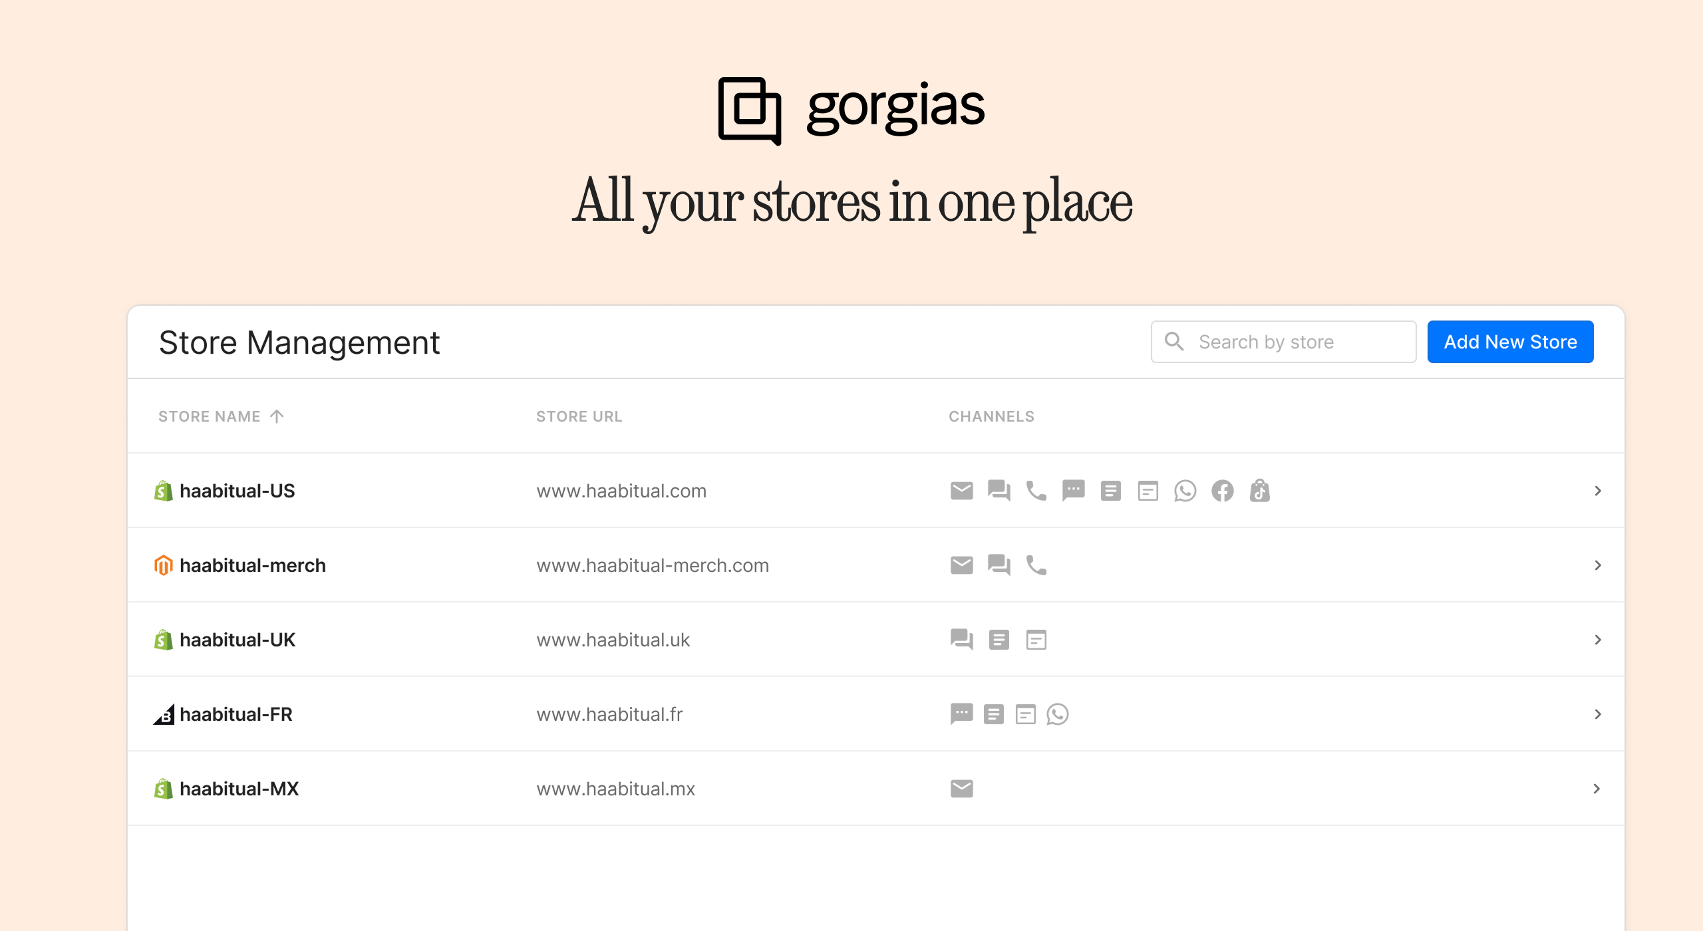This screenshot has height=931, width=1703.
Task: Open the haabitual-FR store name
Action: [236, 714]
